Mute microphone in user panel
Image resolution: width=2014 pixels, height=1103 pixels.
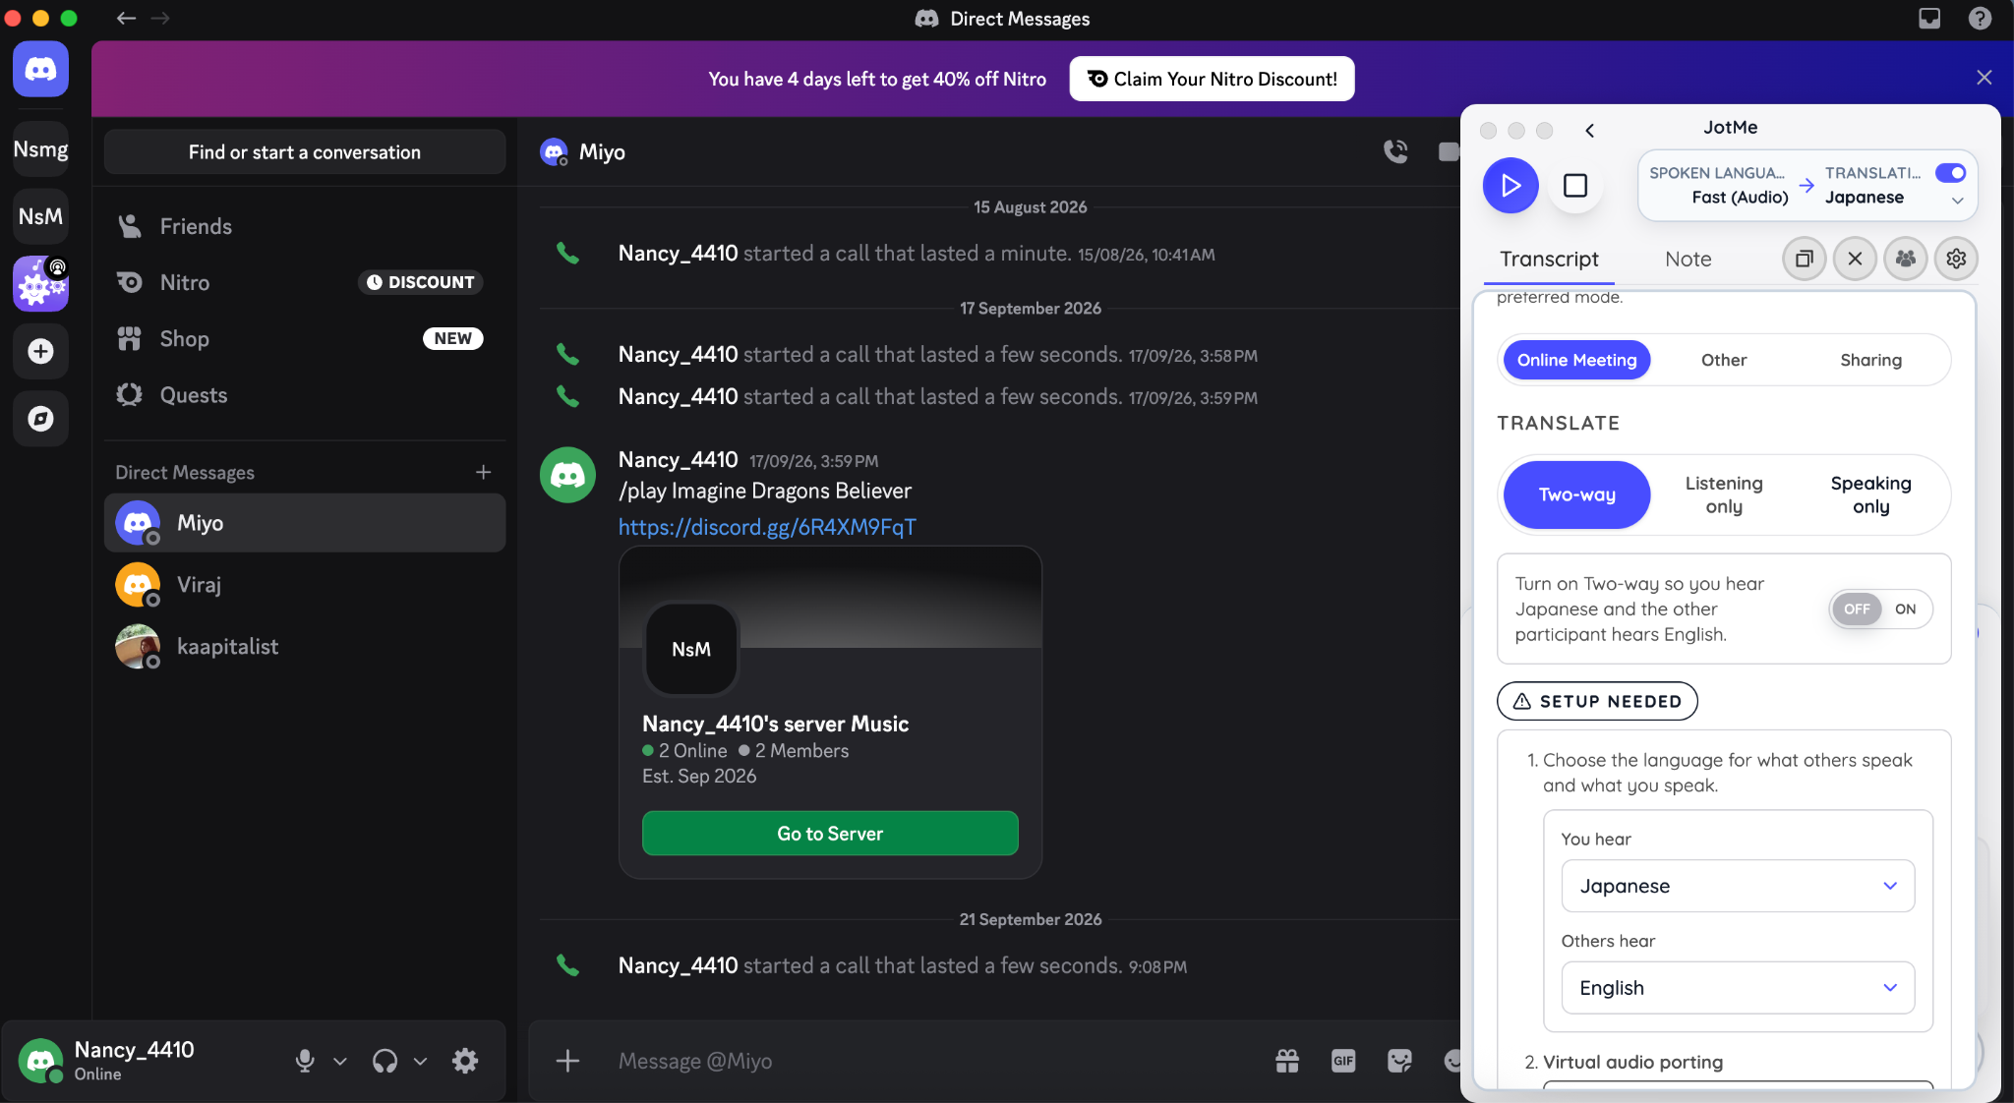pos(305,1061)
